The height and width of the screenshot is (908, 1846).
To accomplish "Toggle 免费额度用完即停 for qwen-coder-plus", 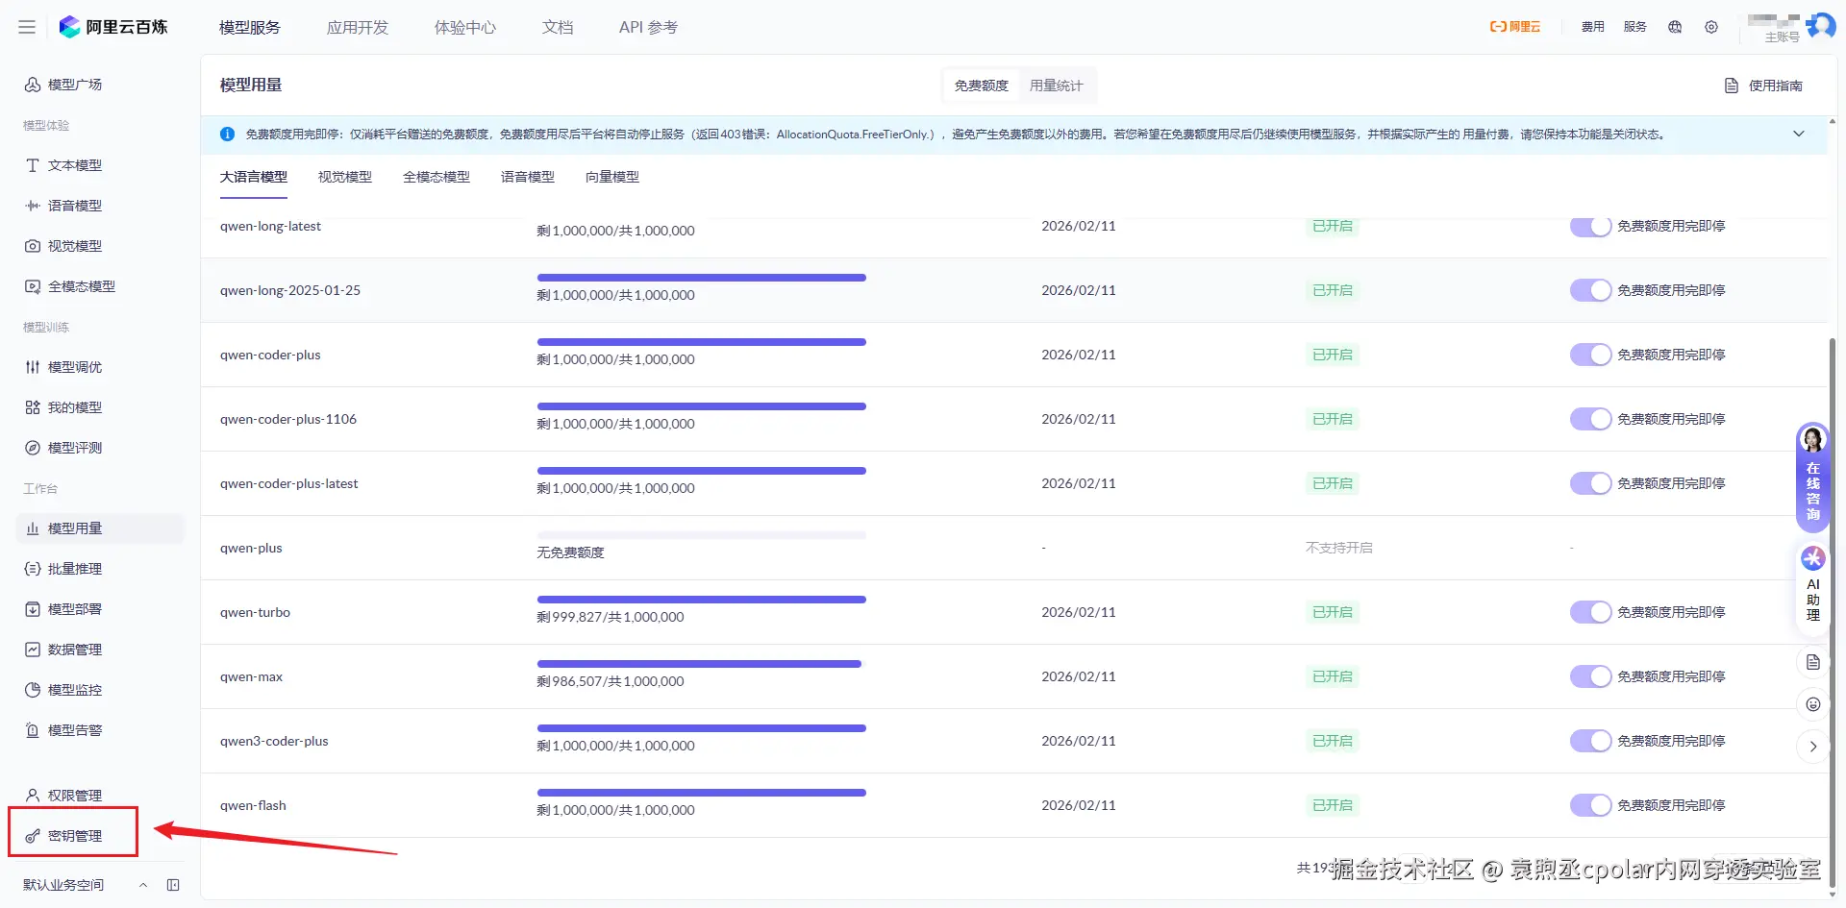I will (1590, 355).
